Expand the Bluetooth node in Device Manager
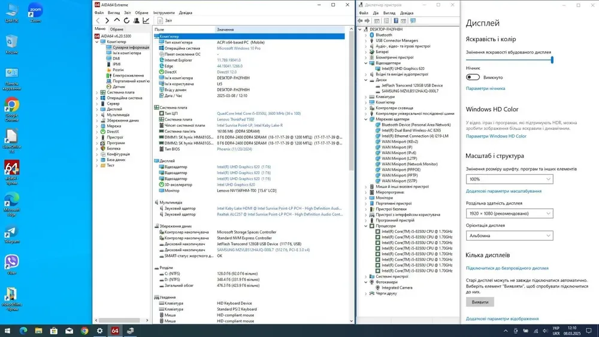Viewport: 599px width, 337px height. pyautogui.click(x=366, y=35)
